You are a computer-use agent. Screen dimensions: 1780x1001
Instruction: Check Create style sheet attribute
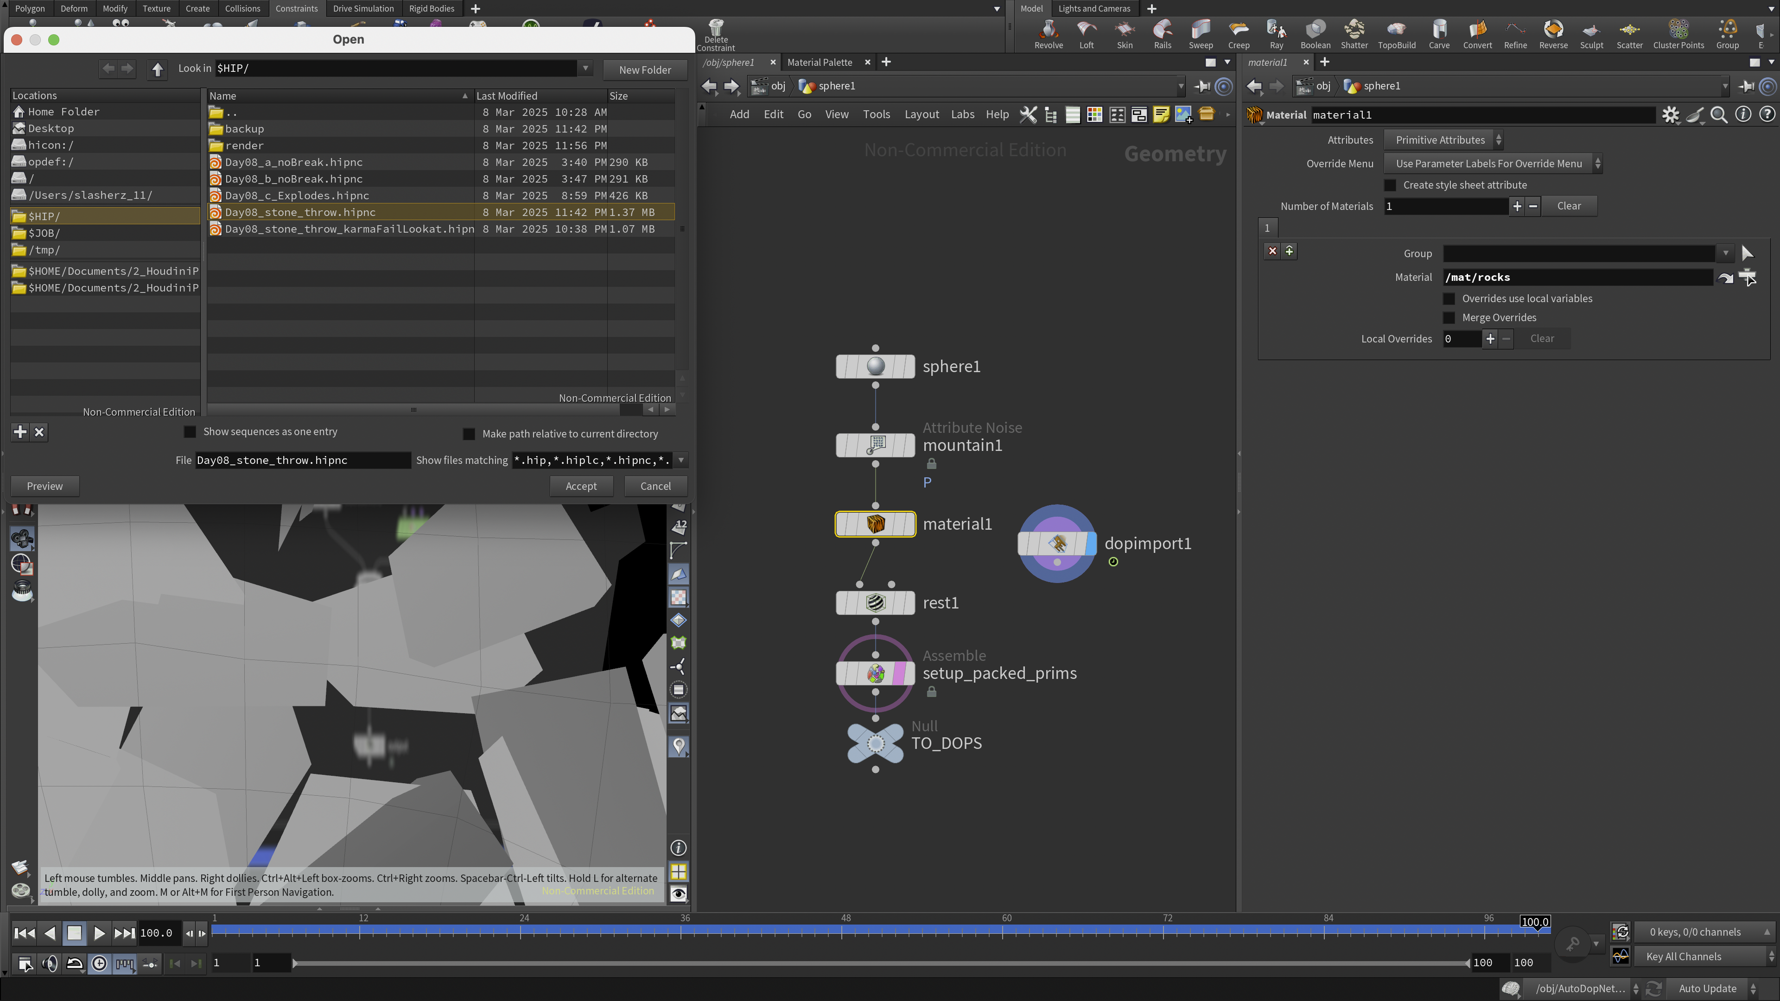[1390, 185]
